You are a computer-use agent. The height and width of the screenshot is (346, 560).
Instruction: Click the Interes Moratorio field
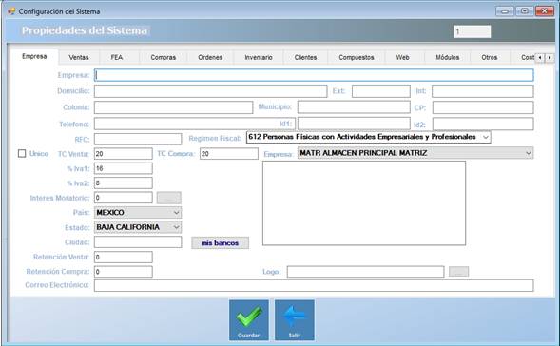coord(124,198)
